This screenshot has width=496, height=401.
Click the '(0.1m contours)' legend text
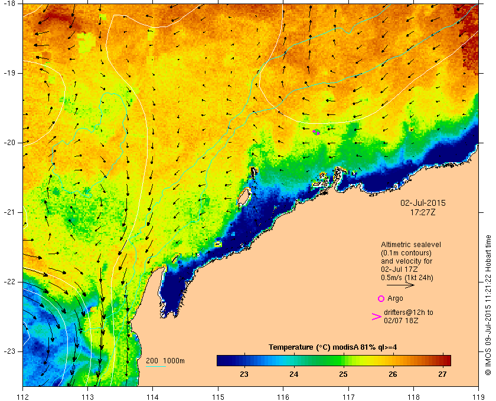[x=406, y=253]
